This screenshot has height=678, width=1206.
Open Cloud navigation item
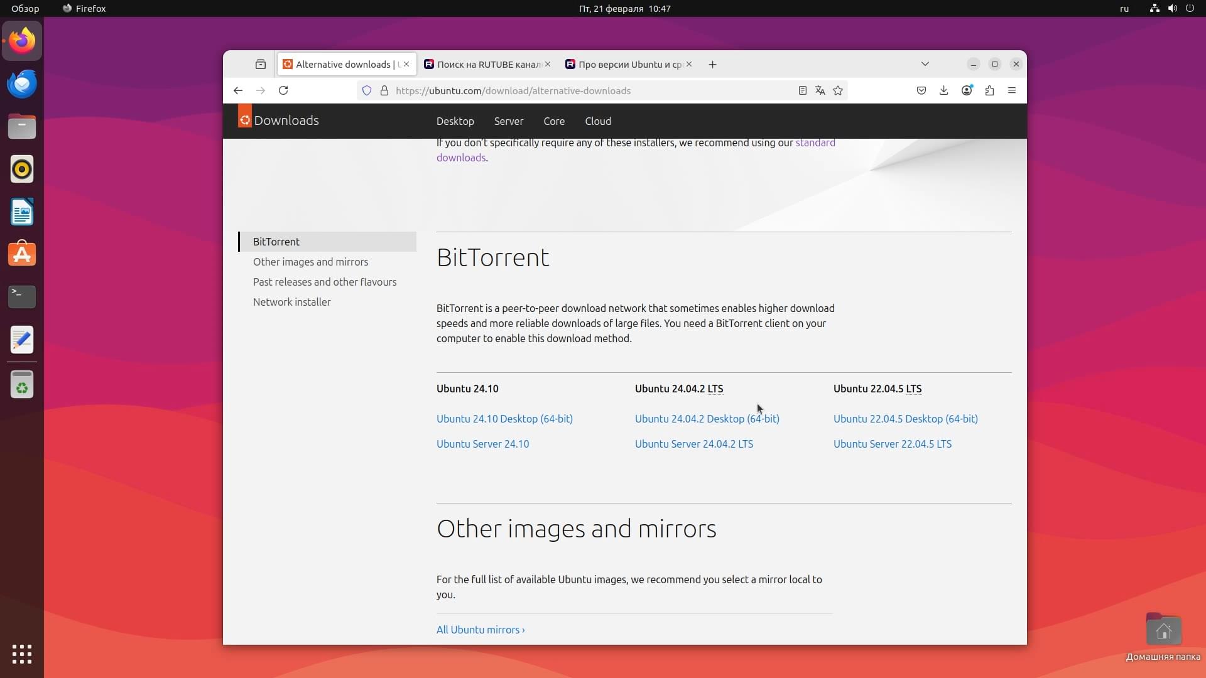(x=598, y=121)
